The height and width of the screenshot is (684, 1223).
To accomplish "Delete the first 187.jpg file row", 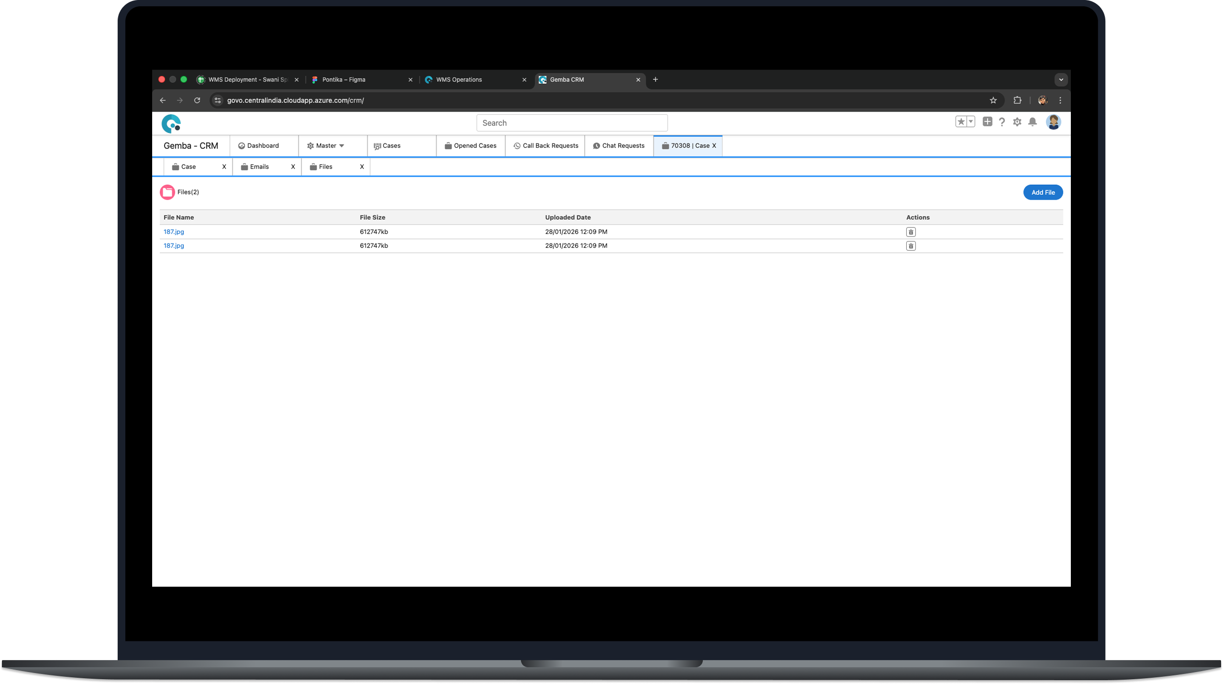I will (x=911, y=232).
